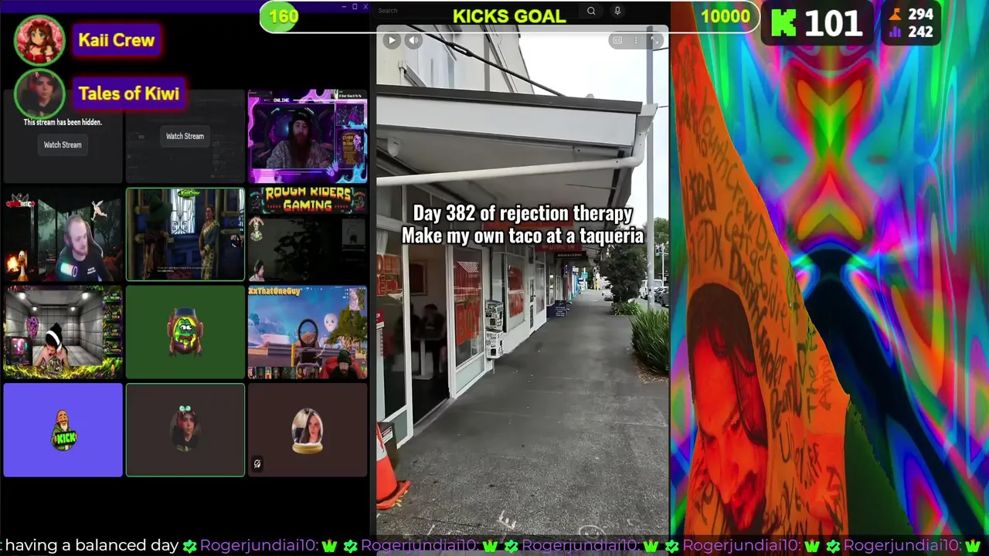Click Watch Stream in the second call tile

pyautogui.click(x=185, y=136)
